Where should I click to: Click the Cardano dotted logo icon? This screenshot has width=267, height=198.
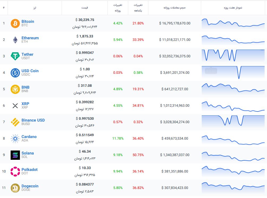15,139
